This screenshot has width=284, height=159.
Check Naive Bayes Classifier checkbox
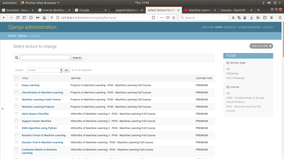[x=17, y=114]
